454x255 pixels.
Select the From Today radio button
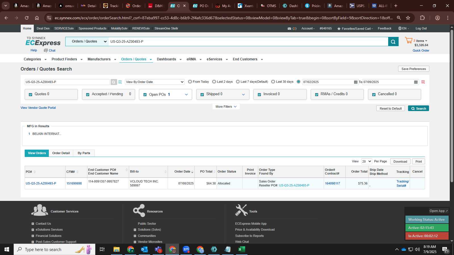[x=190, y=82]
